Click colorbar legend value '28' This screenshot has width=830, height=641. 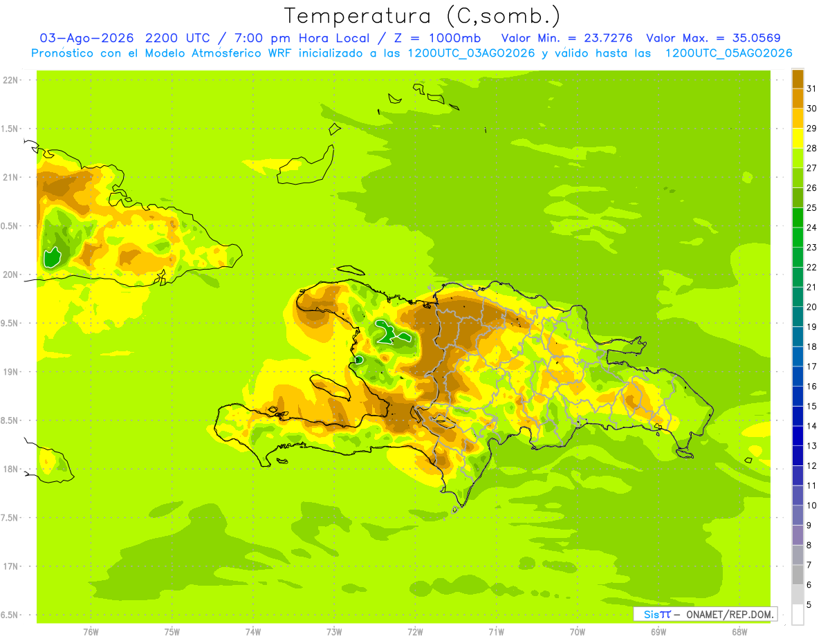point(811,148)
